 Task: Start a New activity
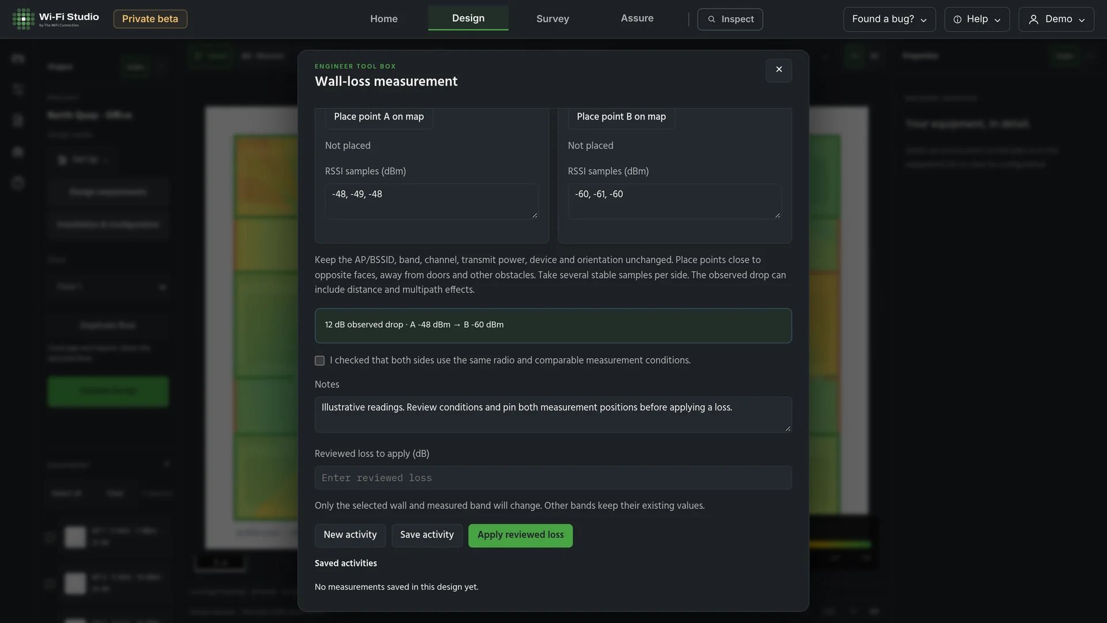(350, 535)
